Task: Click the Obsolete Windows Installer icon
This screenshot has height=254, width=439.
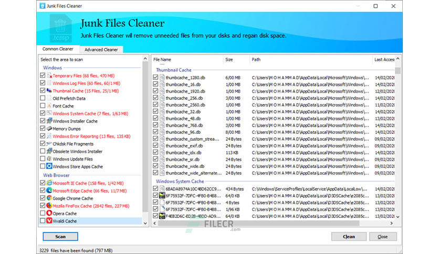Action: [49, 151]
